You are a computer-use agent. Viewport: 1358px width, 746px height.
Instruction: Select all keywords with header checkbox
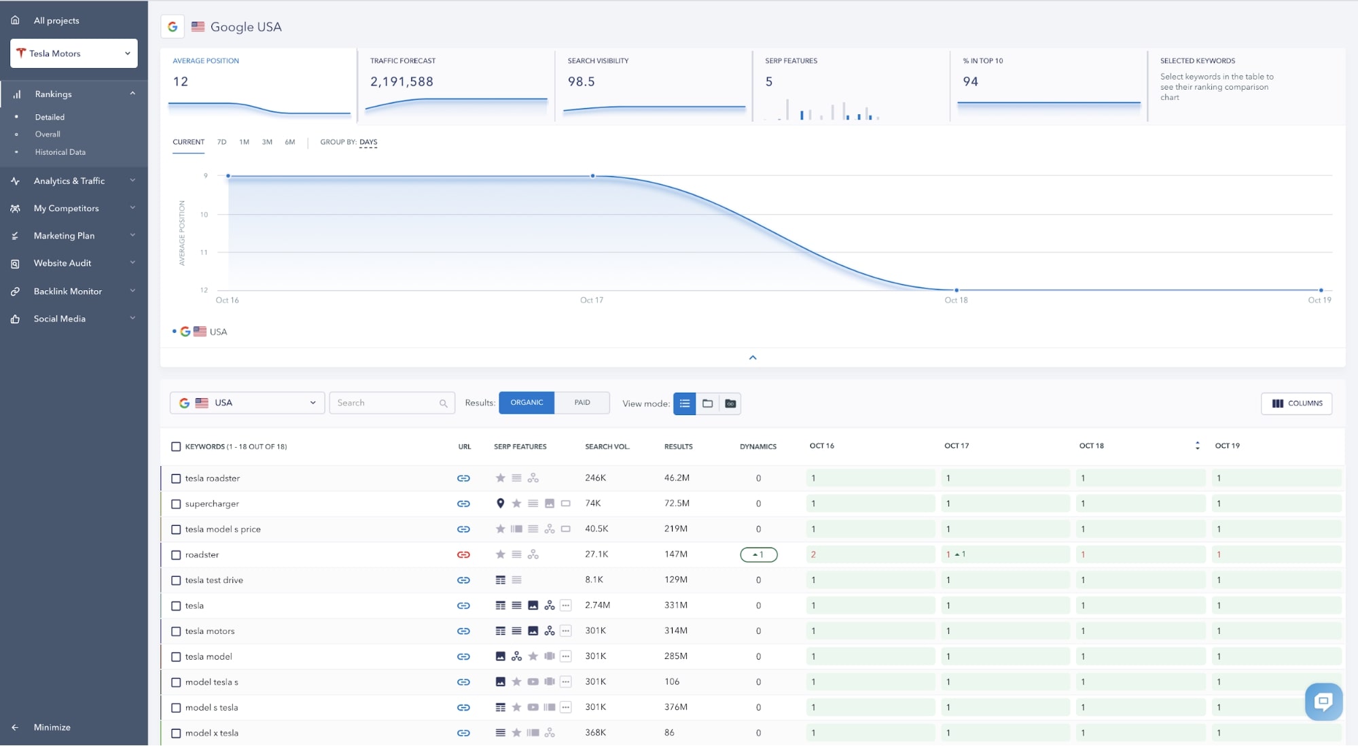point(176,446)
